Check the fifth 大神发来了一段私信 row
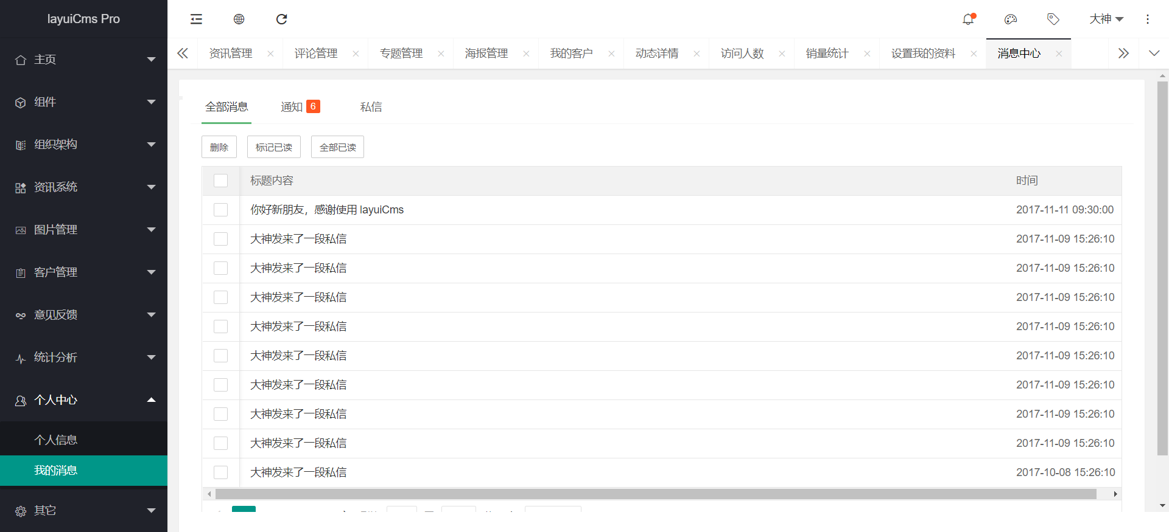 [220, 356]
